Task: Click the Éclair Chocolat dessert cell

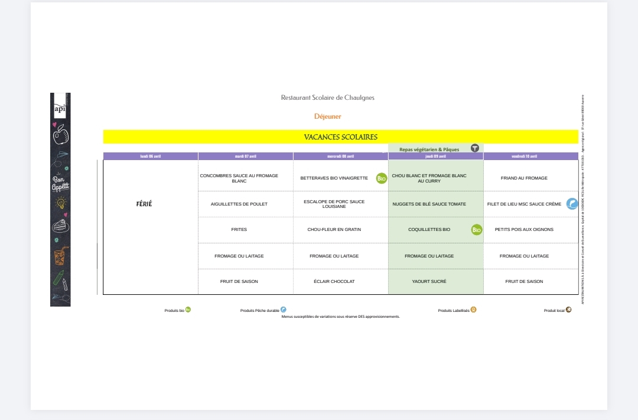Action: click(334, 282)
